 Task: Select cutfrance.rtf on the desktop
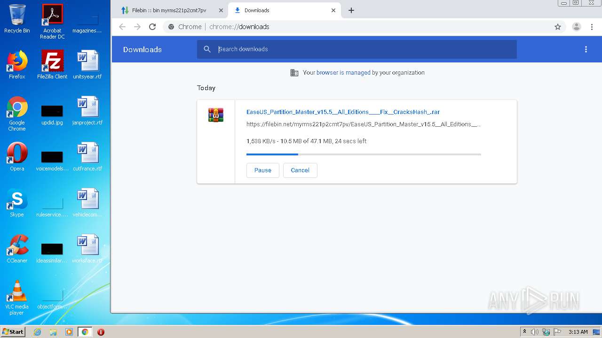coord(87,157)
